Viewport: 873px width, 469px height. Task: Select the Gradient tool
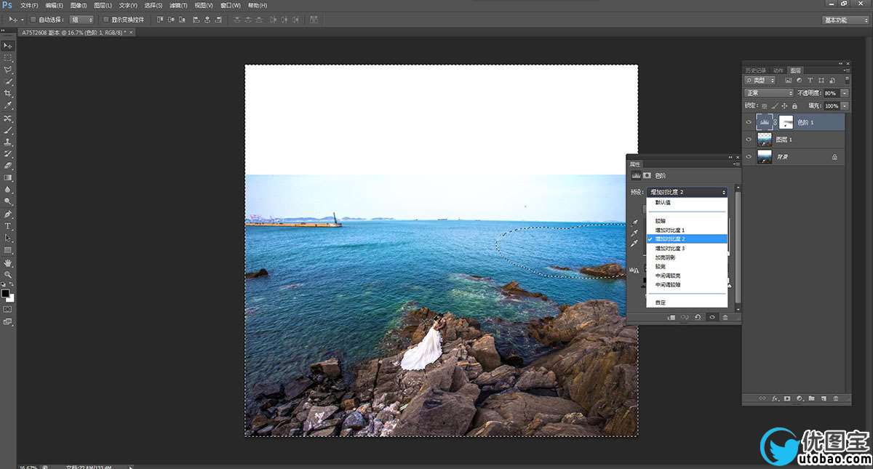tap(8, 177)
